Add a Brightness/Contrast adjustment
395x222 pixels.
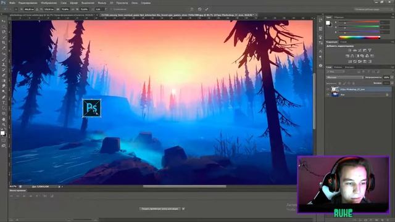point(350,51)
